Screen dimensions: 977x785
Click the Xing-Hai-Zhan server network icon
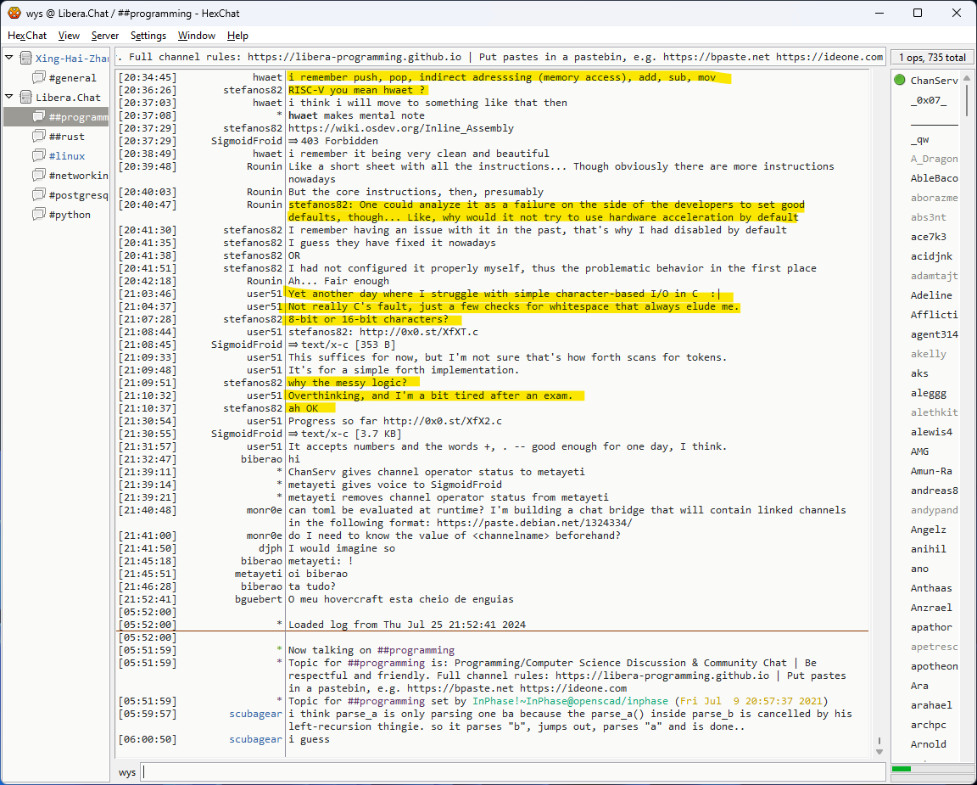[x=25, y=59]
